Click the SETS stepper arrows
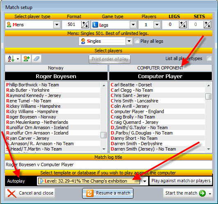Viewport: 218px width, 204px height. (x=207, y=25)
